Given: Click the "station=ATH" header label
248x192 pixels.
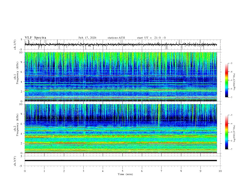Looking at the screenshot, I should point(116,38).
